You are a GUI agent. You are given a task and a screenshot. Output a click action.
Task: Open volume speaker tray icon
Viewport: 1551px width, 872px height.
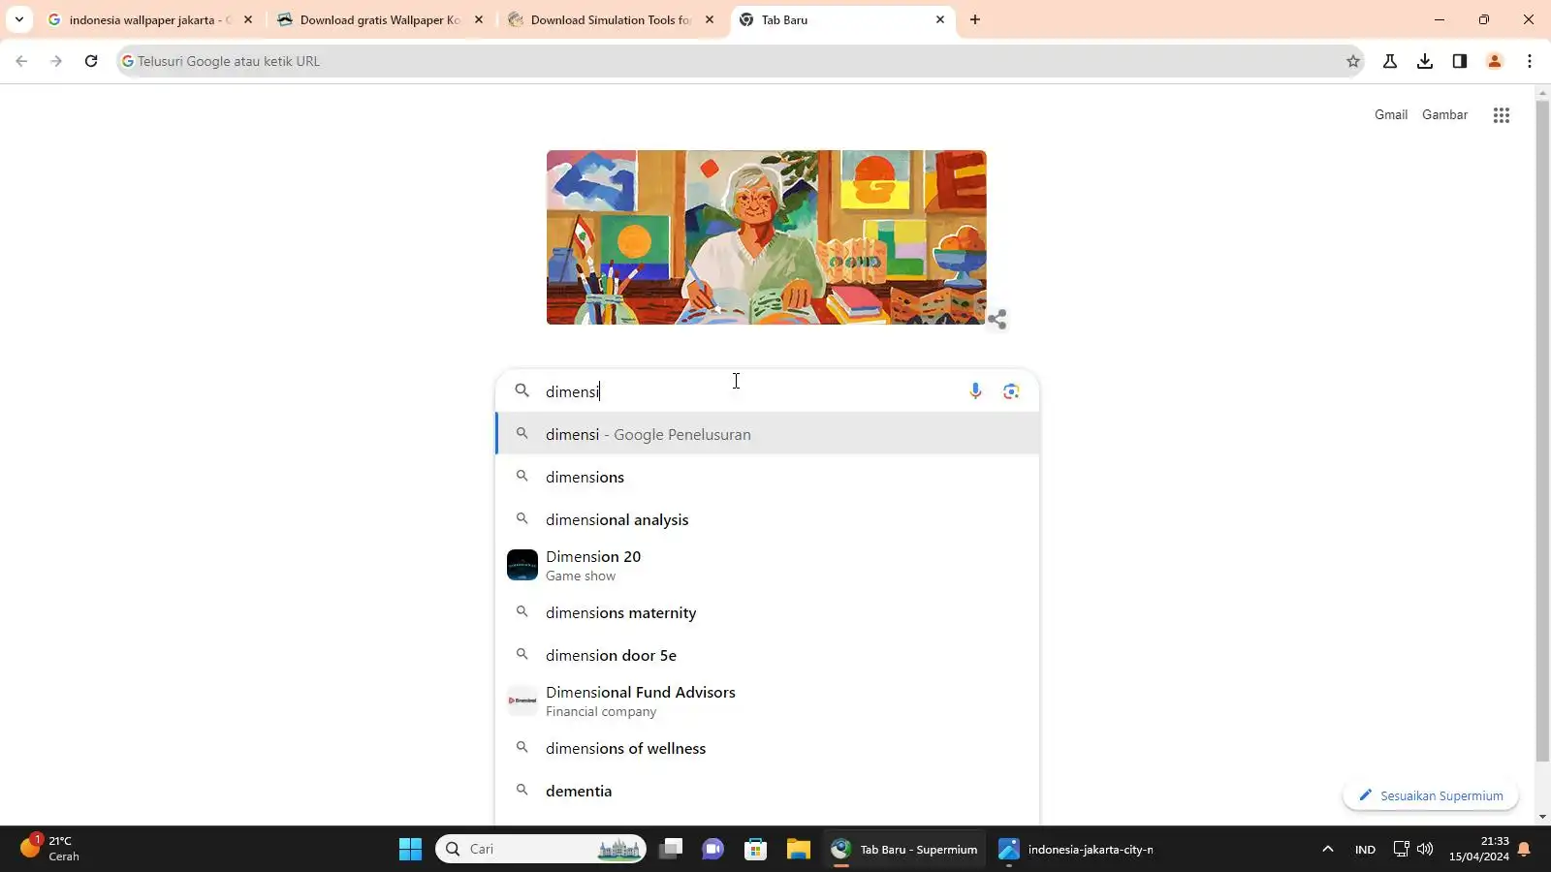[1425, 849]
